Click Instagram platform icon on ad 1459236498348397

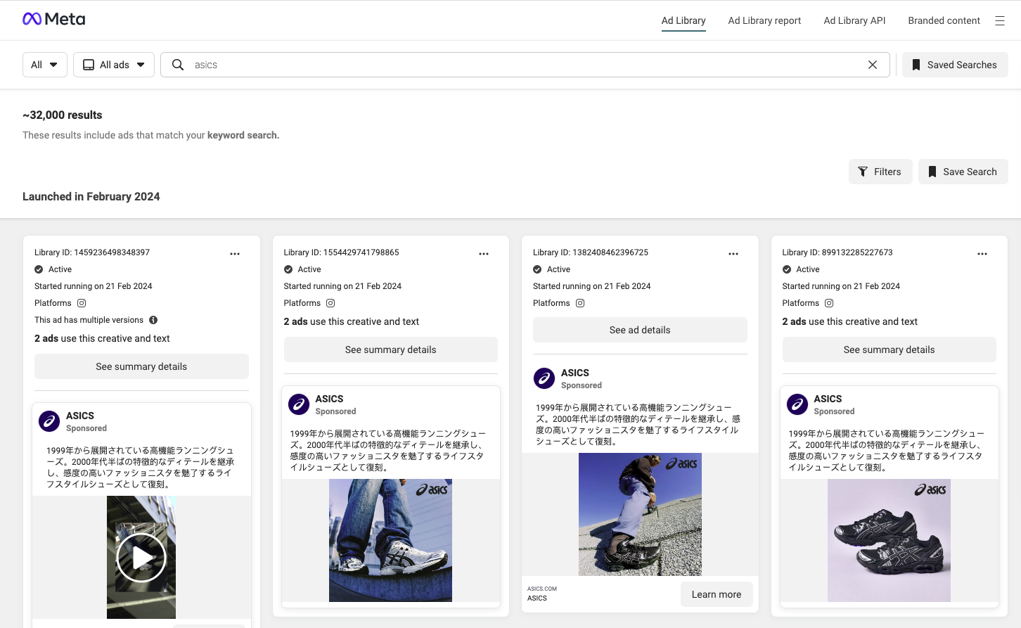[82, 303]
